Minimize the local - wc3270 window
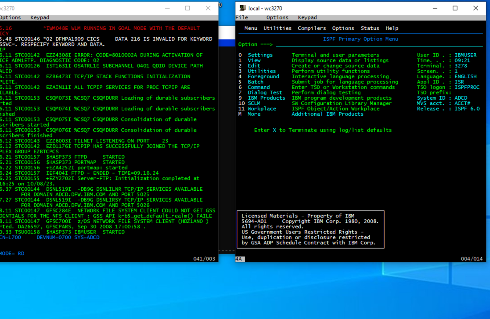The height and width of the screenshot is (319, 490). (x=434, y=8)
